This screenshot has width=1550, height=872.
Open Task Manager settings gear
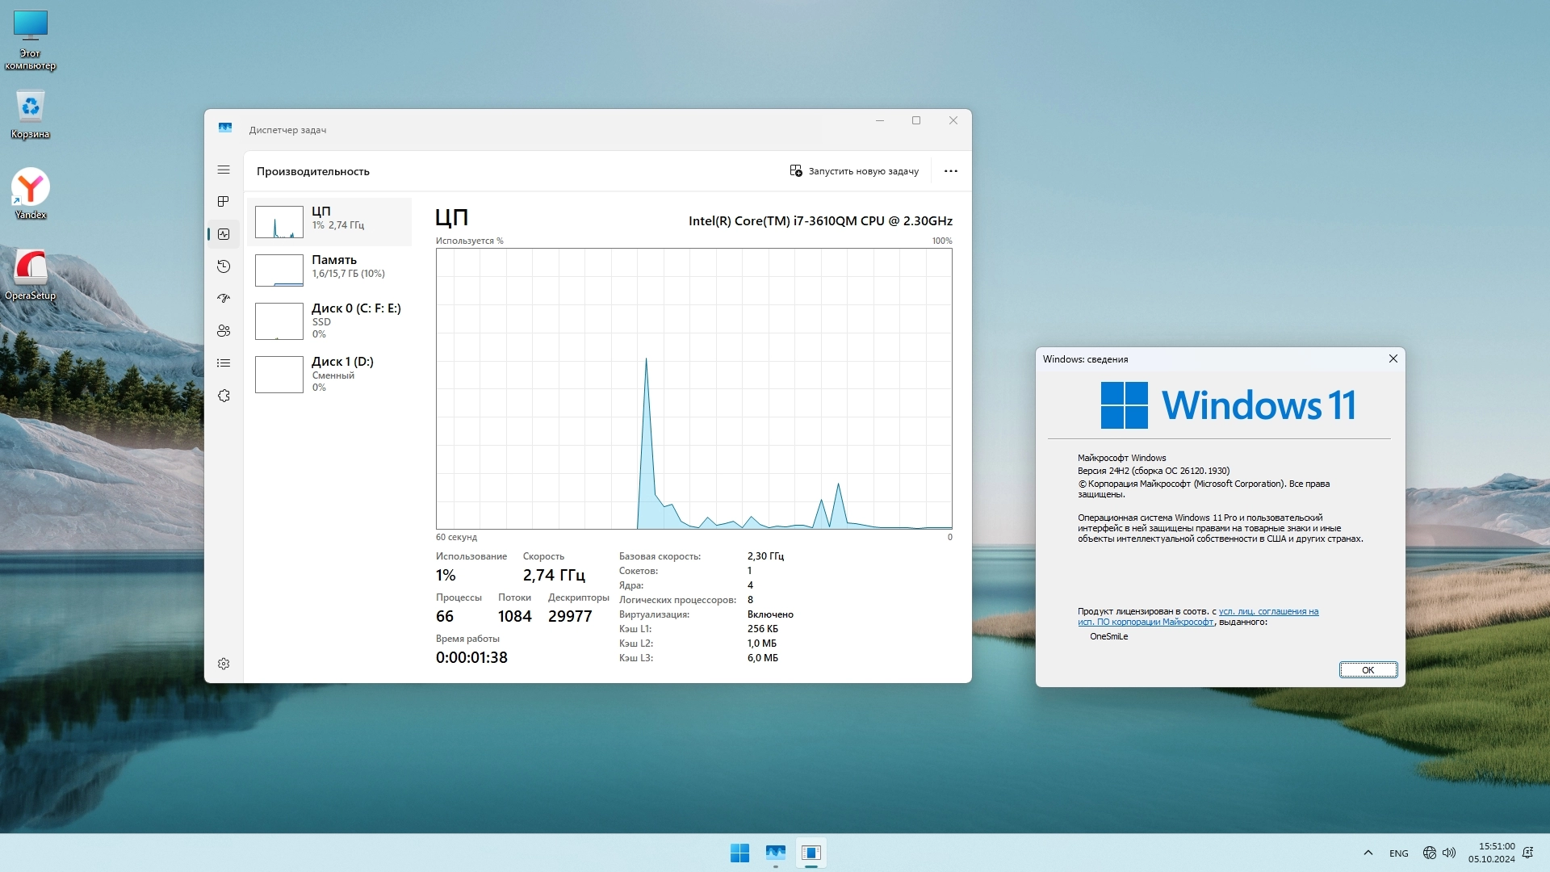click(224, 664)
